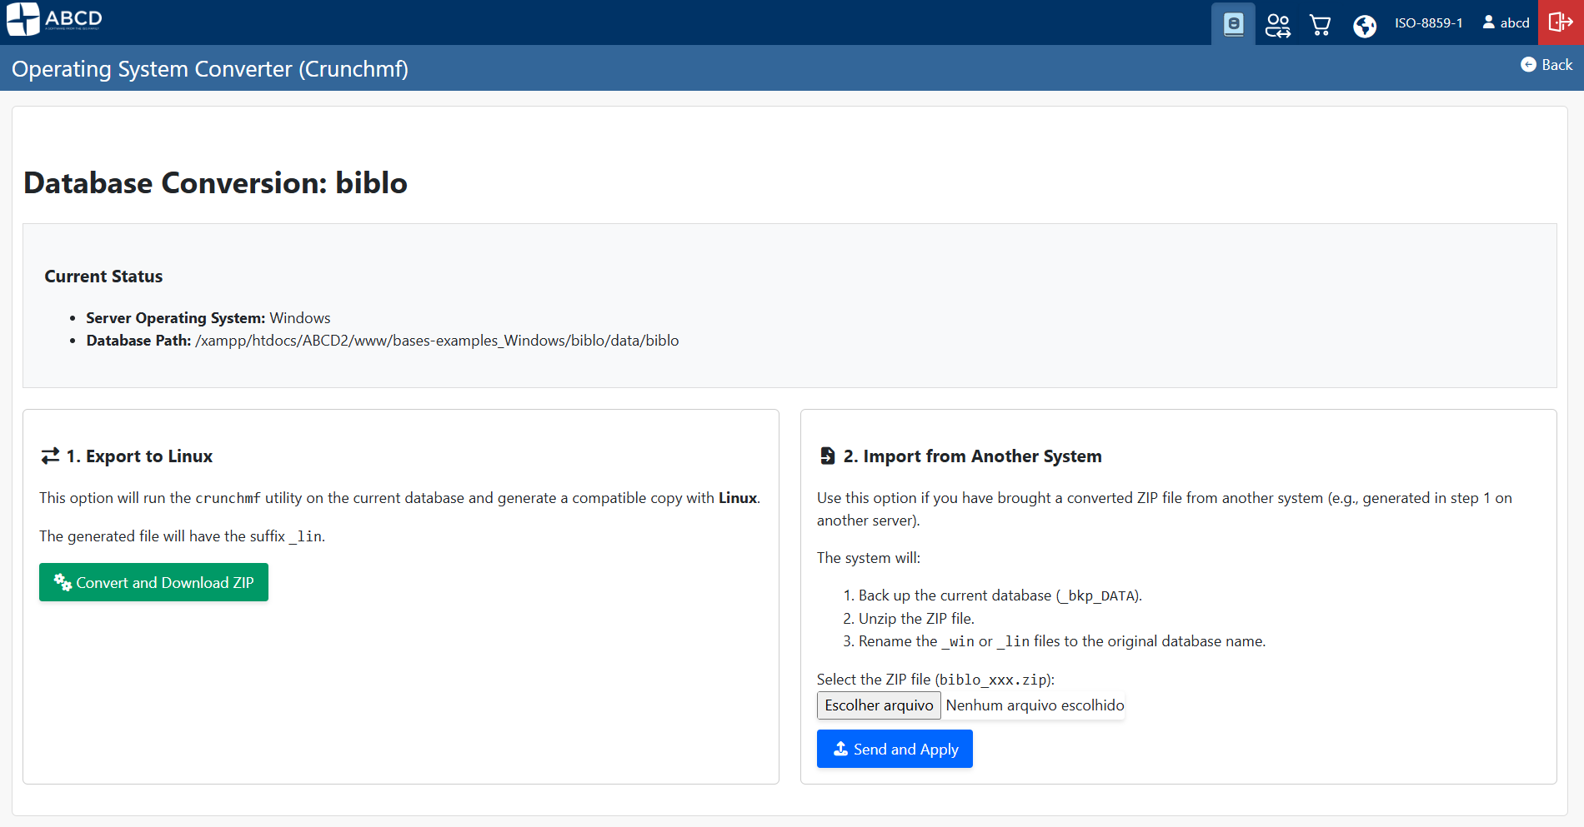Image resolution: width=1584 pixels, height=827 pixels.
Task: Click the document icon beside Import from Another System
Action: (826, 455)
